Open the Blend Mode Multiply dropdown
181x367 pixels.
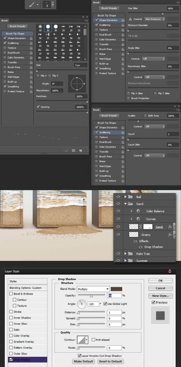tap(93, 289)
